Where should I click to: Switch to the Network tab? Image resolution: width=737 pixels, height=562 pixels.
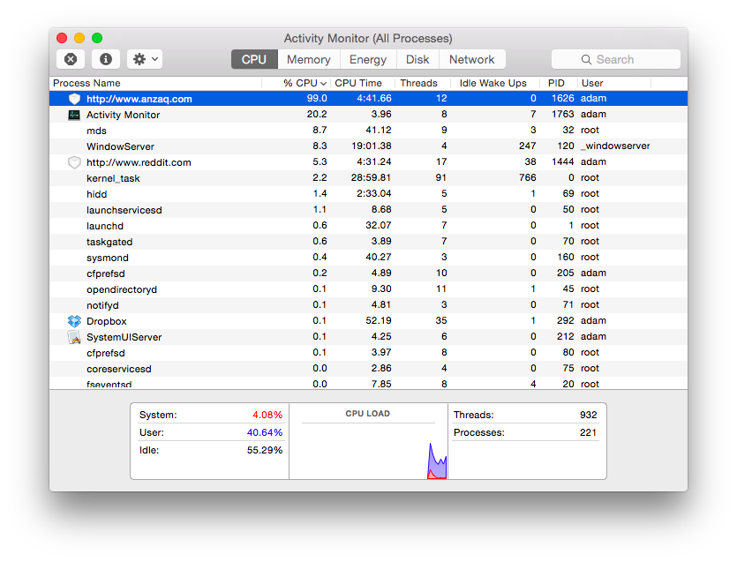[x=472, y=59]
